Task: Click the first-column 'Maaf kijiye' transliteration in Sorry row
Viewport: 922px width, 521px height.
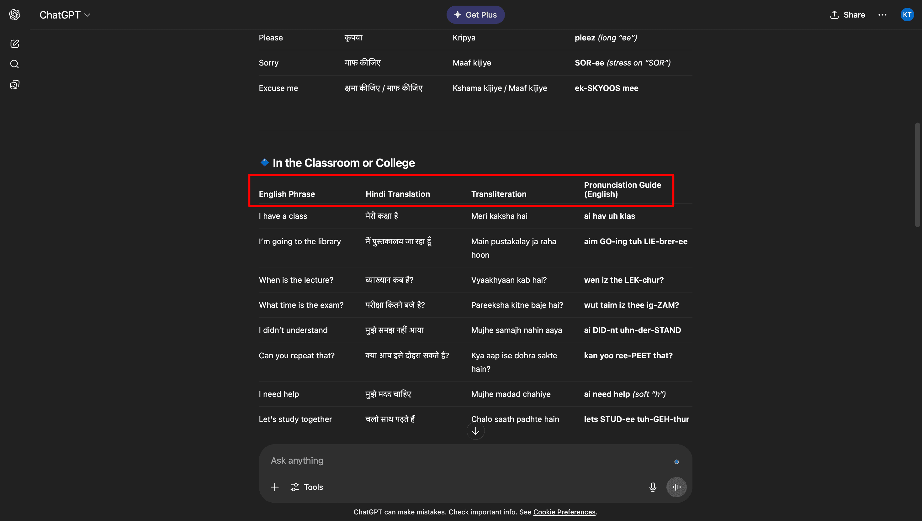Action: pyautogui.click(x=471, y=63)
